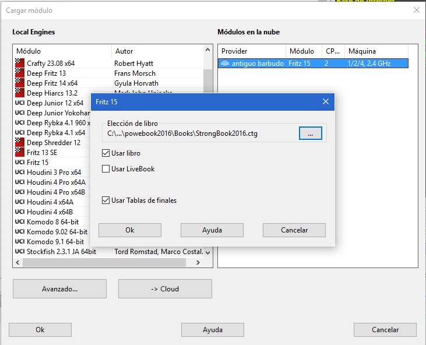Toggle the Usar Tablas de finales checkbox

tap(105, 200)
